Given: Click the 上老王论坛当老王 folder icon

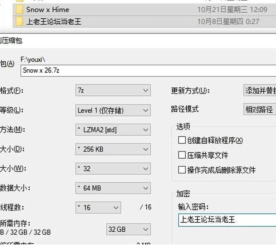Looking at the screenshot, I should 19,22.
